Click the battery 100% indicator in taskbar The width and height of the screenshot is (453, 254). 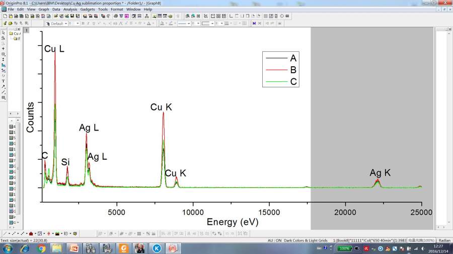[x=344, y=248]
